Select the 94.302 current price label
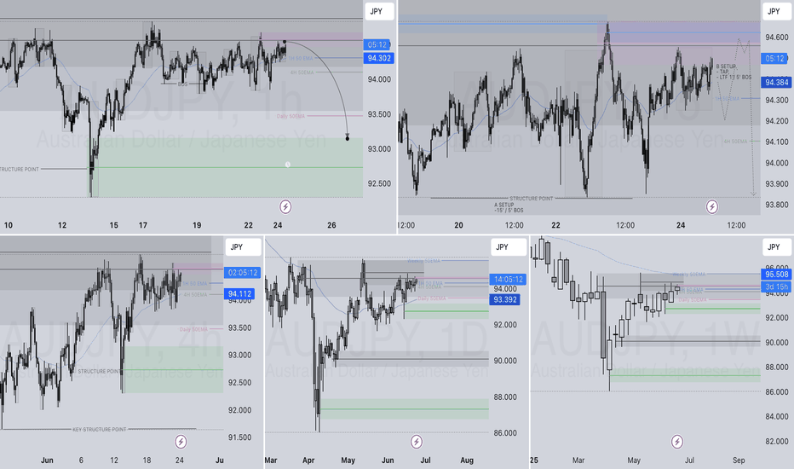Screen dimensions: 794x469 tap(379, 58)
